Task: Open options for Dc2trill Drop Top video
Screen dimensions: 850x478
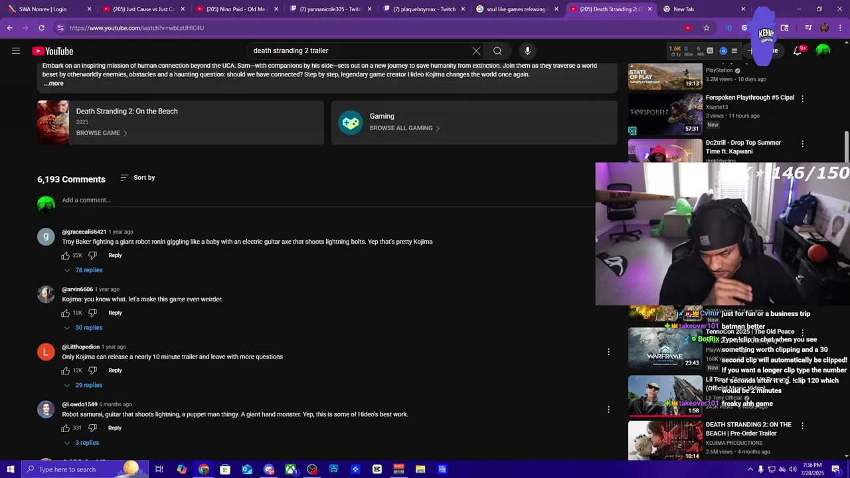Action: [802, 143]
